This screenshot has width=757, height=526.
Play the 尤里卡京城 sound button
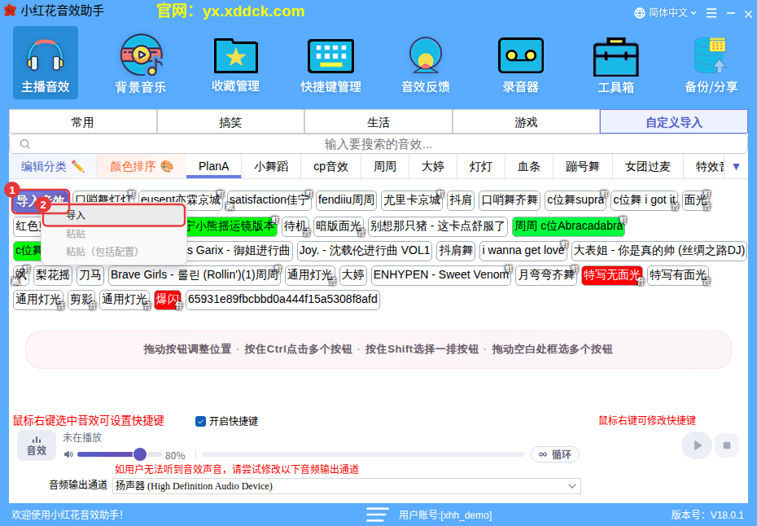pyautogui.click(x=412, y=200)
